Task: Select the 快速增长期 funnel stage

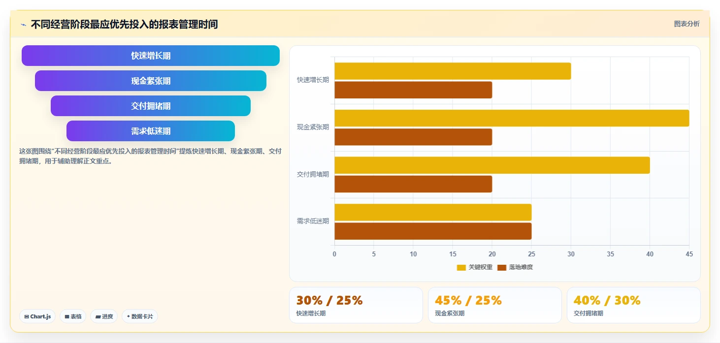Action: (x=151, y=56)
